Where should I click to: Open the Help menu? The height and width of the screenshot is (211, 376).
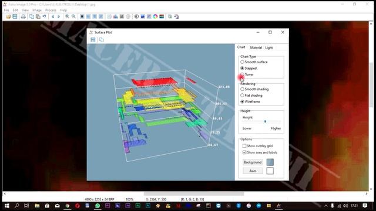point(63,10)
